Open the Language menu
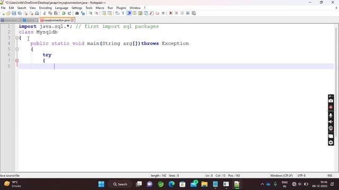 (61, 8)
